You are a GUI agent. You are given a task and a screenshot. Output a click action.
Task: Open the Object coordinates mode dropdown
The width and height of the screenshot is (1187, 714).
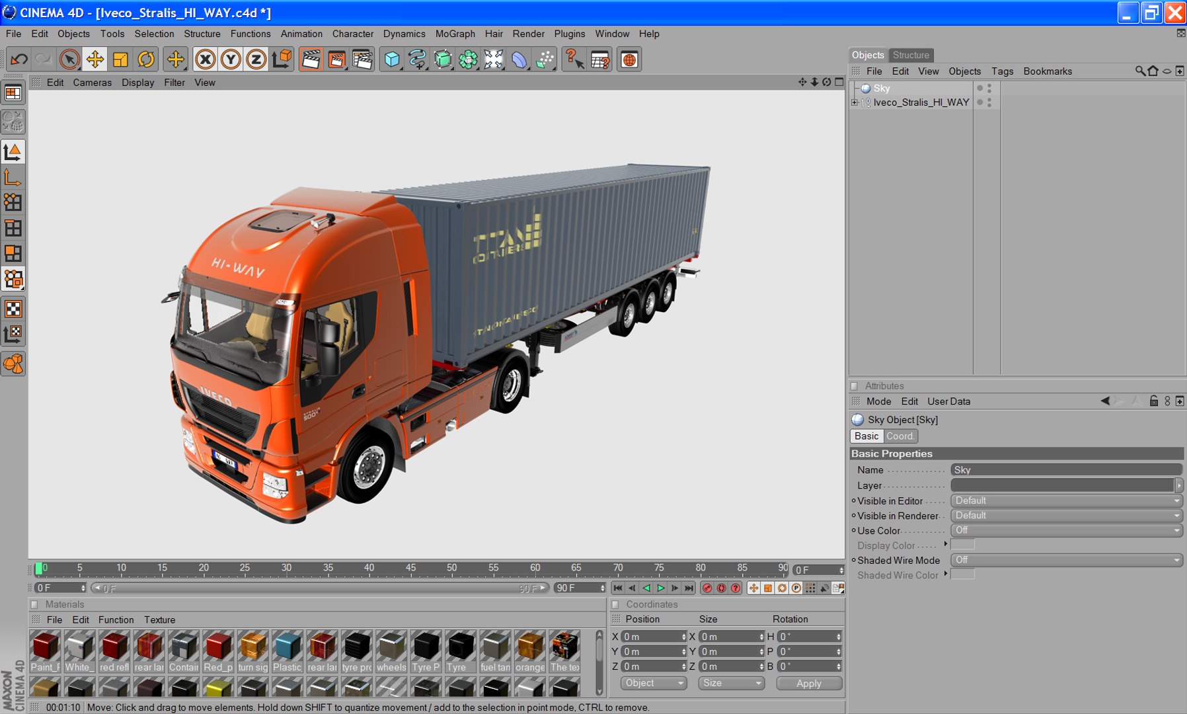click(x=653, y=683)
